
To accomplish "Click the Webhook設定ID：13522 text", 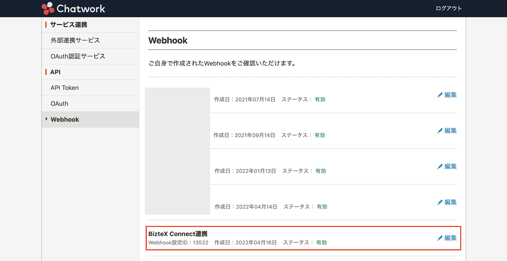I will [x=178, y=243].
